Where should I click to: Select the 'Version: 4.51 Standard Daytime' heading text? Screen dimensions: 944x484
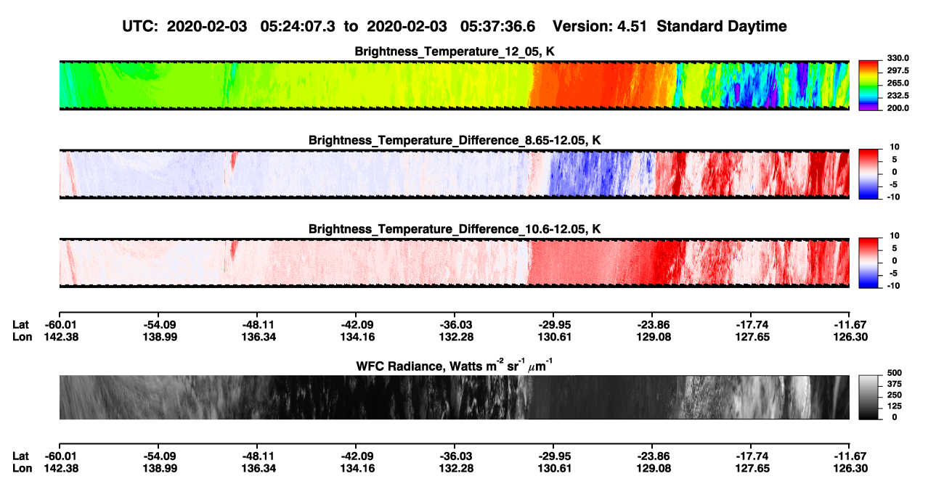670,26
